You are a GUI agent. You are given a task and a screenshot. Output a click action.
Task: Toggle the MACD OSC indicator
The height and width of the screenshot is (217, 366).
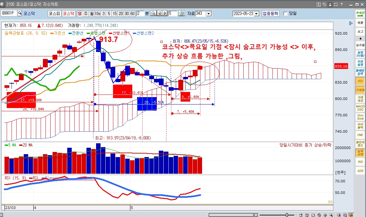click(x=360, y=108)
